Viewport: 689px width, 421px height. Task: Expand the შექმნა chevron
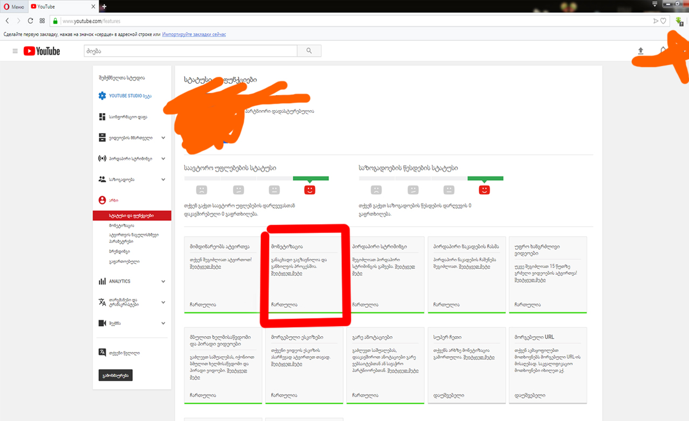pyautogui.click(x=163, y=323)
